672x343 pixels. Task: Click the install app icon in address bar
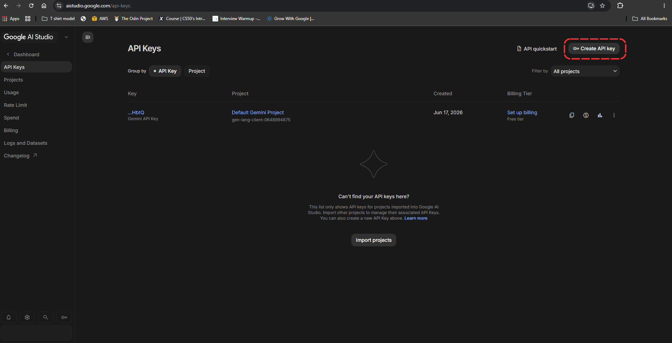591,6
